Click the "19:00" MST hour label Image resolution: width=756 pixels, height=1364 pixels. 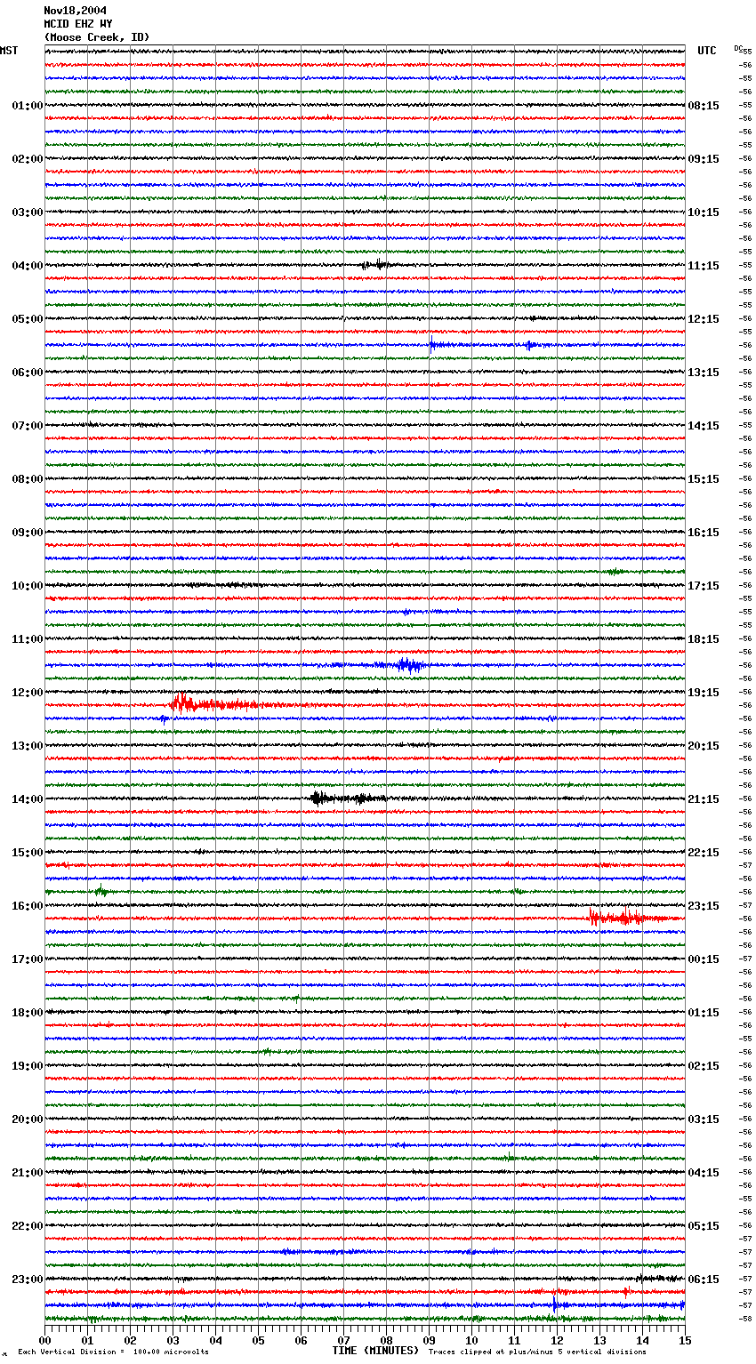coord(28,1066)
